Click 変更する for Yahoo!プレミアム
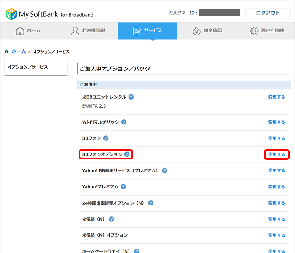 pos(276,187)
